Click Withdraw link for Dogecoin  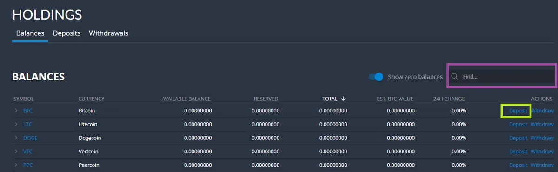pyautogui.click(x=542, y=138)
